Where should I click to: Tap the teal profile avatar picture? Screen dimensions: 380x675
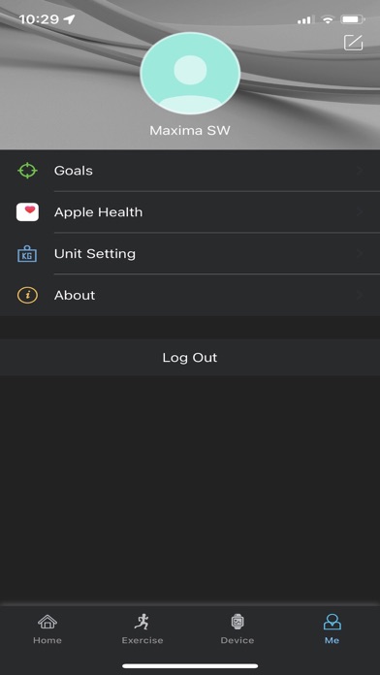[190, 73]
